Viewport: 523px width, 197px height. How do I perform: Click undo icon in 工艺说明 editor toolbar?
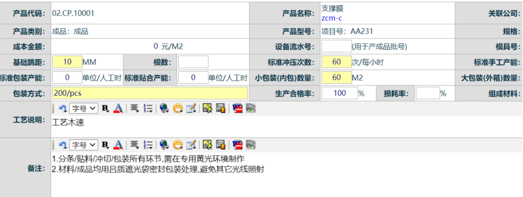pos(63,108)
